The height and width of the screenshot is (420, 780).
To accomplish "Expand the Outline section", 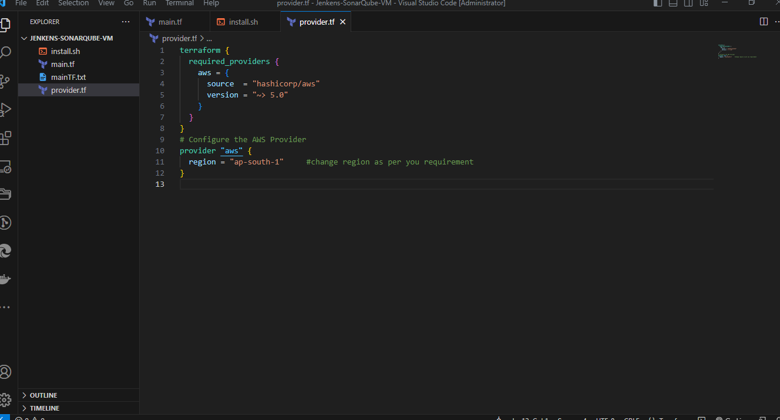I will click(43, 395).
